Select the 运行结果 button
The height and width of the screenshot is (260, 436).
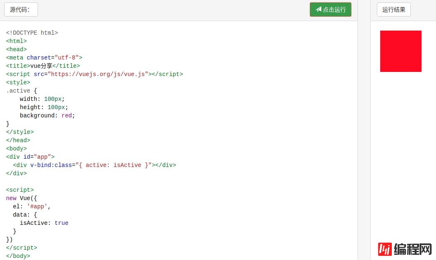pyautogui.click(x=393, y=10)
